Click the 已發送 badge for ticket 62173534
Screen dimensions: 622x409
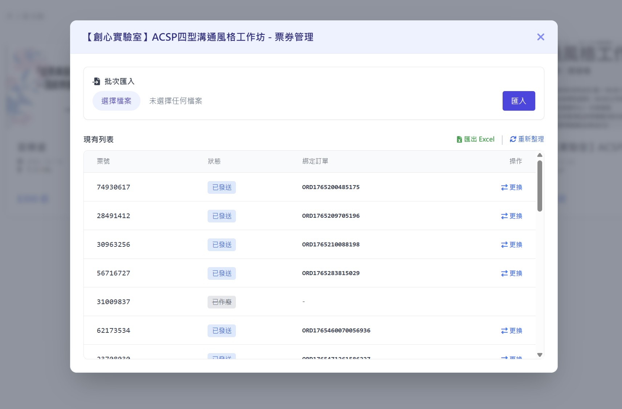222,331
